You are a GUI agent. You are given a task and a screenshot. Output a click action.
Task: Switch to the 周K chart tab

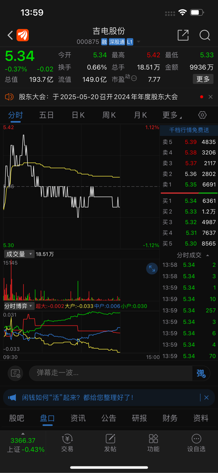109,115
